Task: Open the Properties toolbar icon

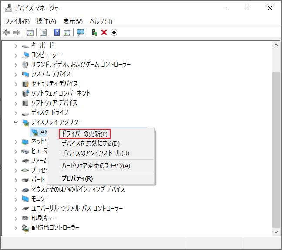Action: 44,33
